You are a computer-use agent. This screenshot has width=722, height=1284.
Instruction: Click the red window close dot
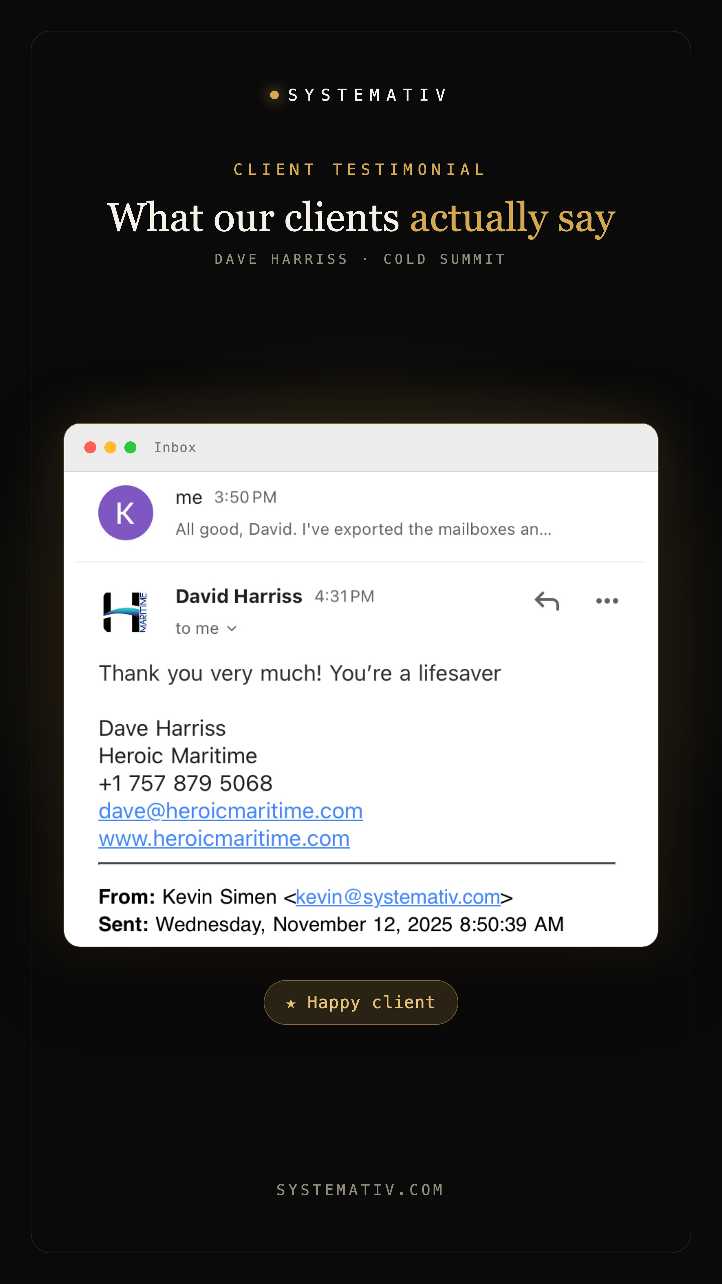(90, 448)
